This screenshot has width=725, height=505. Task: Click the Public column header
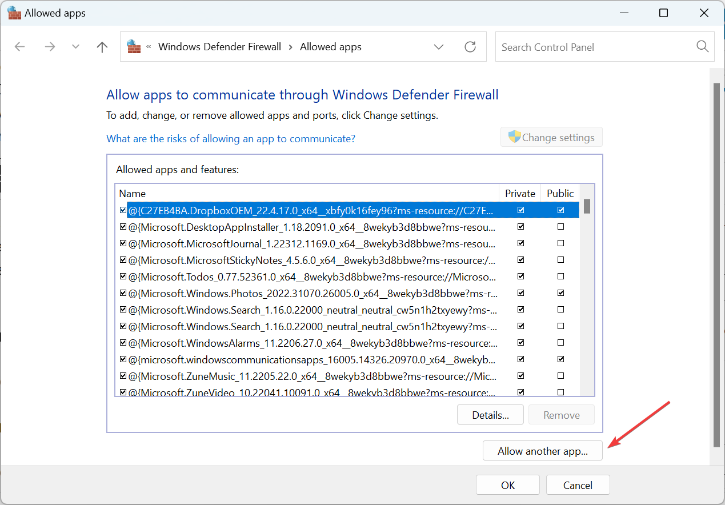click(x=560, y=193)
